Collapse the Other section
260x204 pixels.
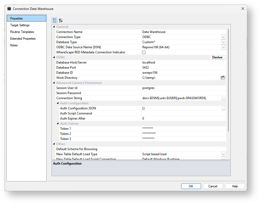54,144
